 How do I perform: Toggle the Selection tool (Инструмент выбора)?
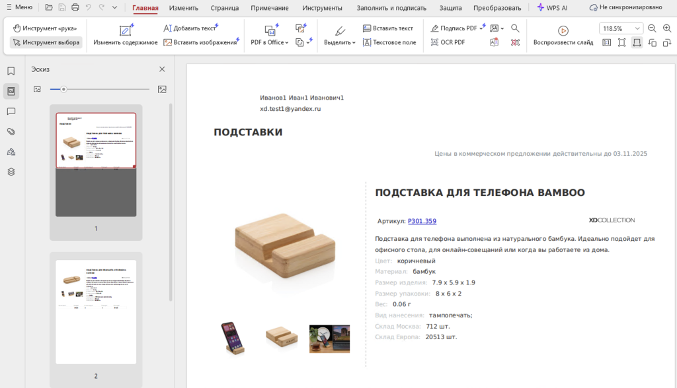tap(46, 42)
